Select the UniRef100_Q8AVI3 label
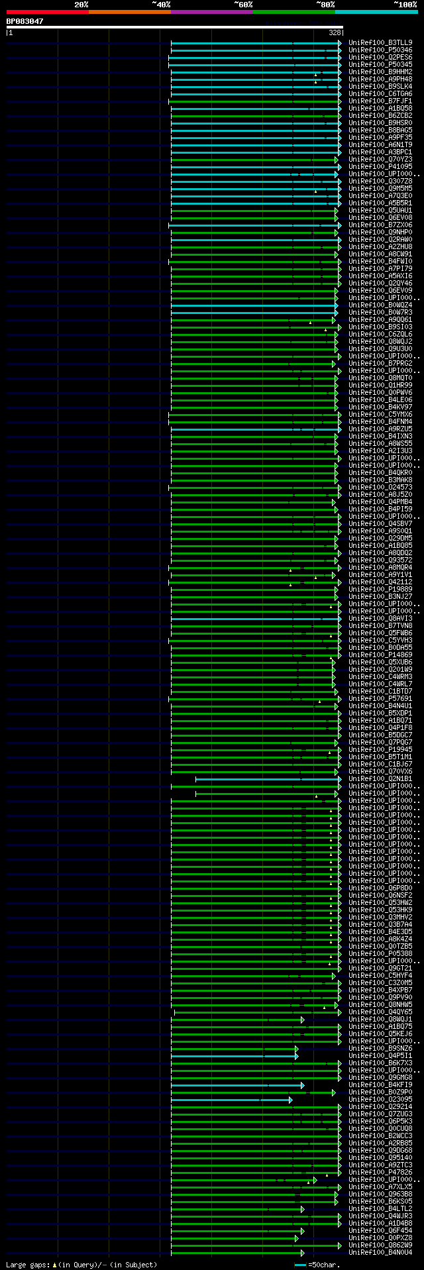The width and height of the screenshot is (424, 1270). [x=380, y=618]
